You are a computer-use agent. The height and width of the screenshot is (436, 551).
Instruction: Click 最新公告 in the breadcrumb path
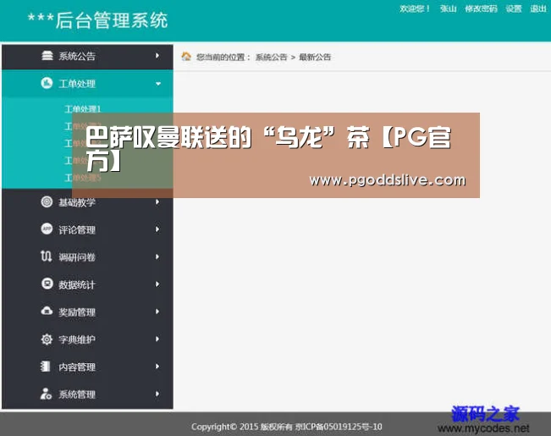(315, 57)
